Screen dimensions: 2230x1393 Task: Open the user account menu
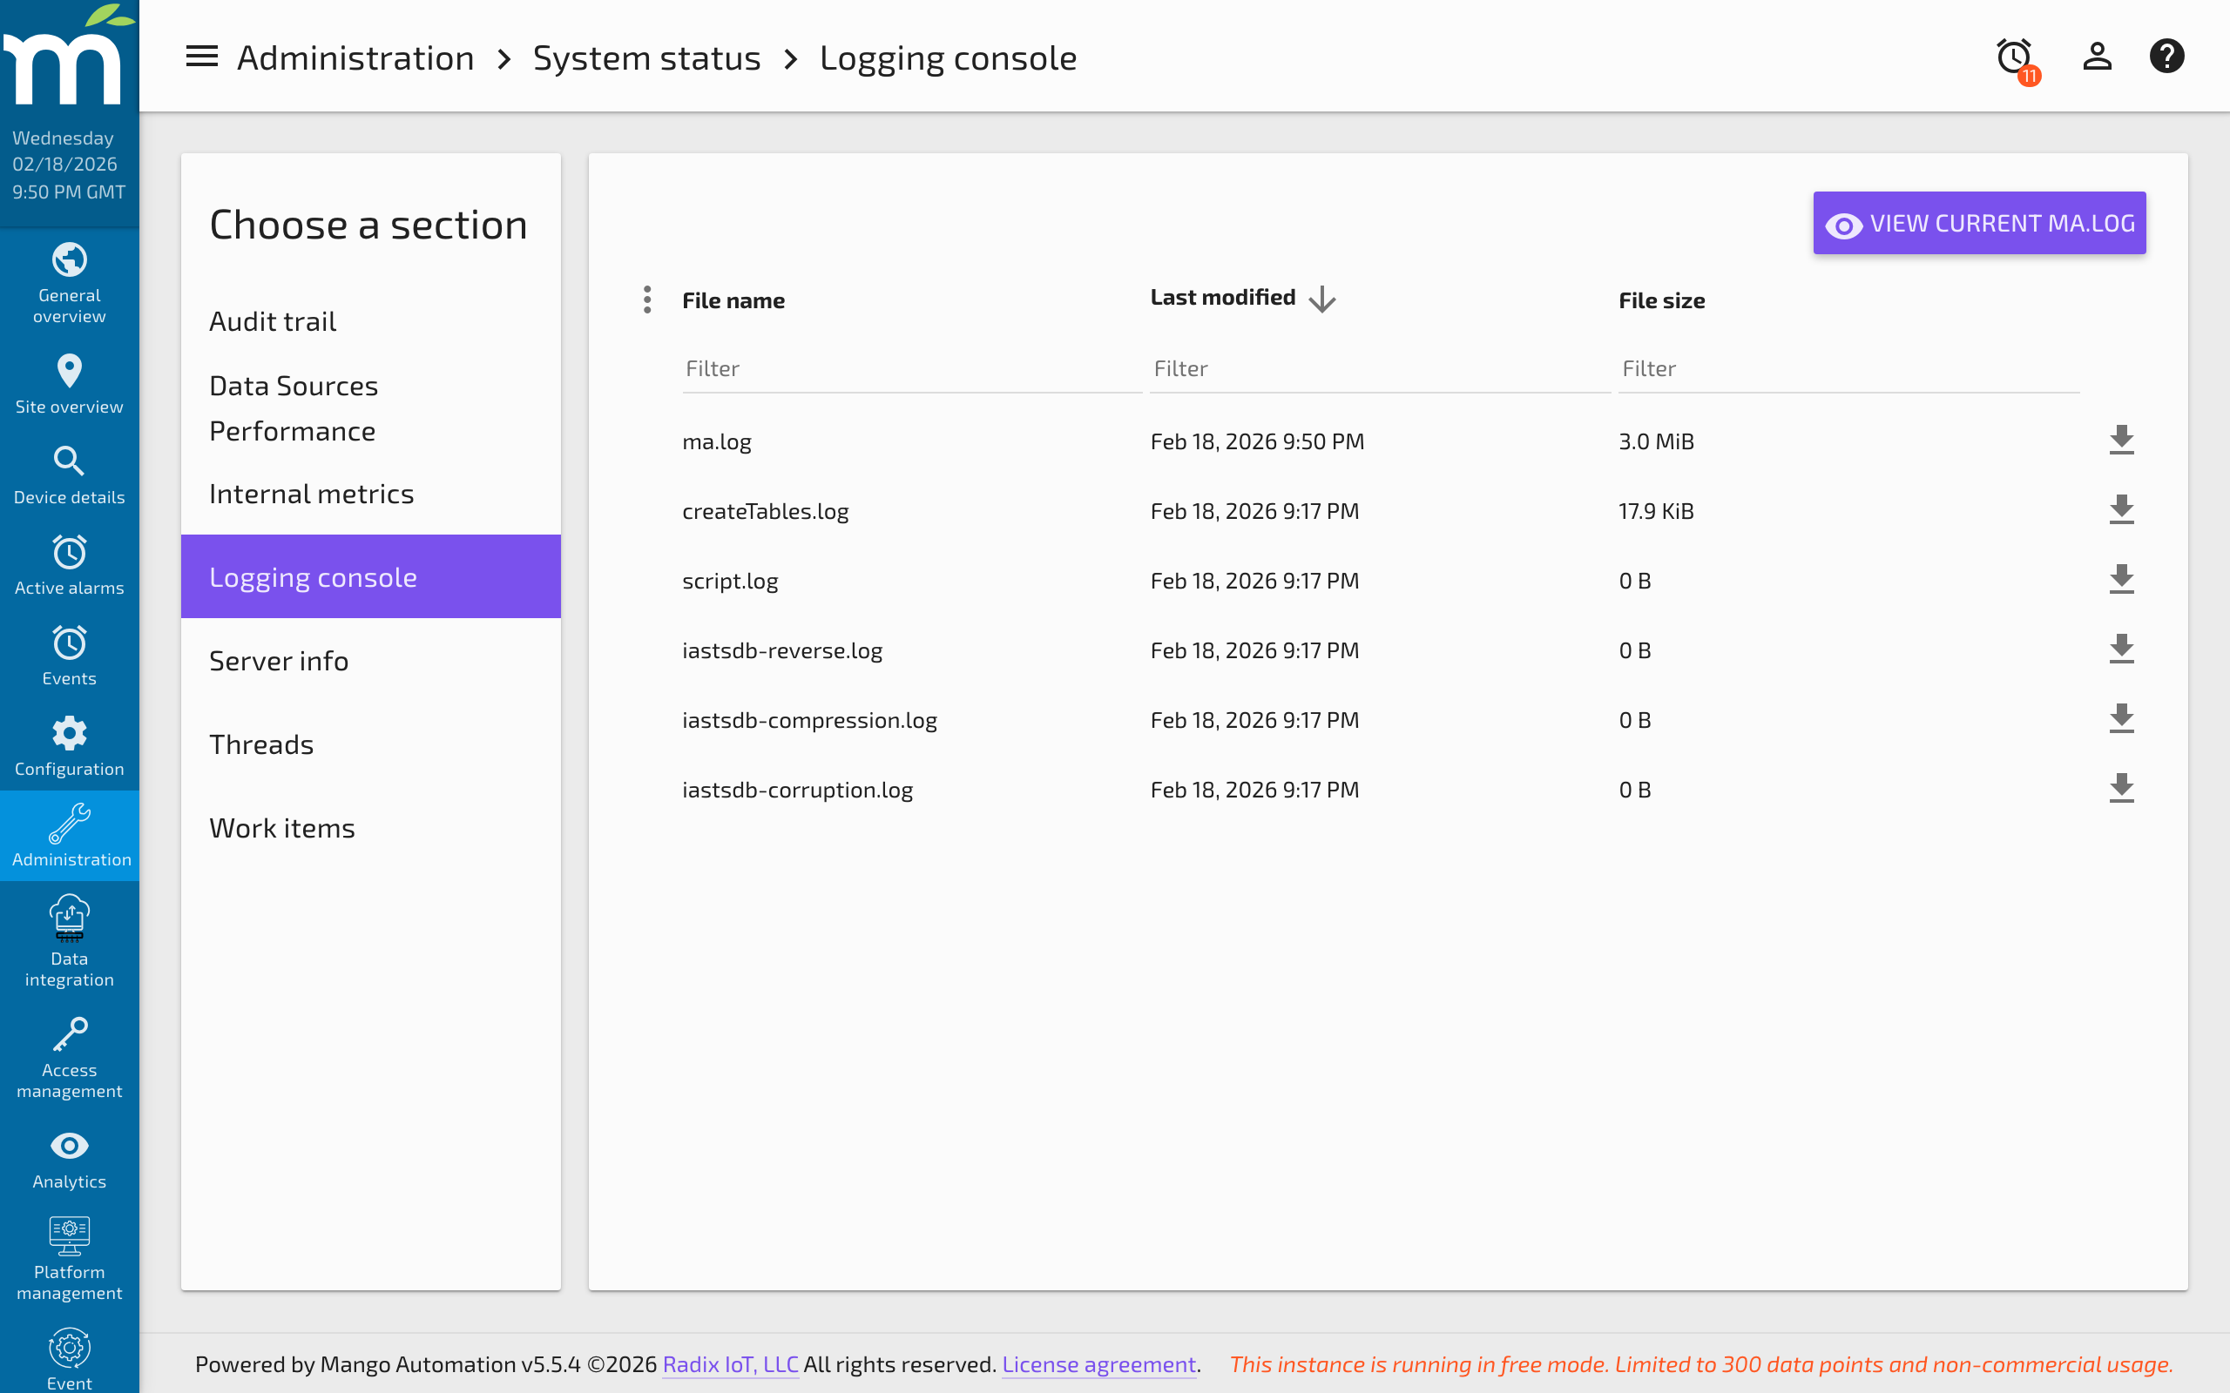point(2097,57)
